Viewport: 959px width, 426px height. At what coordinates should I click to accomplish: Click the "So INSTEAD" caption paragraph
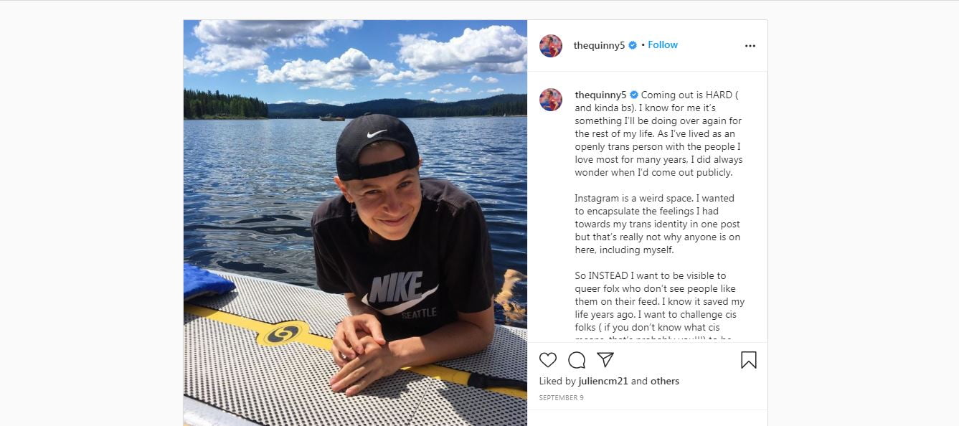pyautogui.click(x=659, y=301)
